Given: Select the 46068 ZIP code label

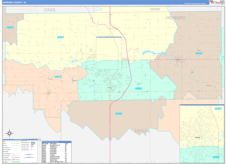Looking at the screenshot, I should [119, 113].
